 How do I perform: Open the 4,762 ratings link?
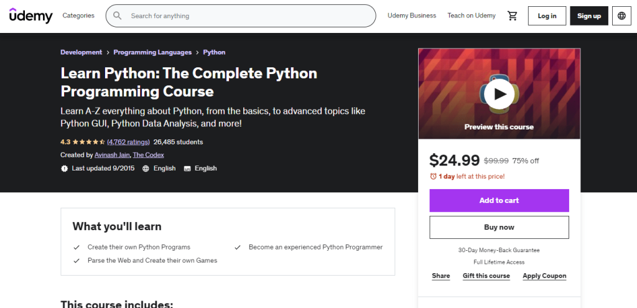pos(128,142)
